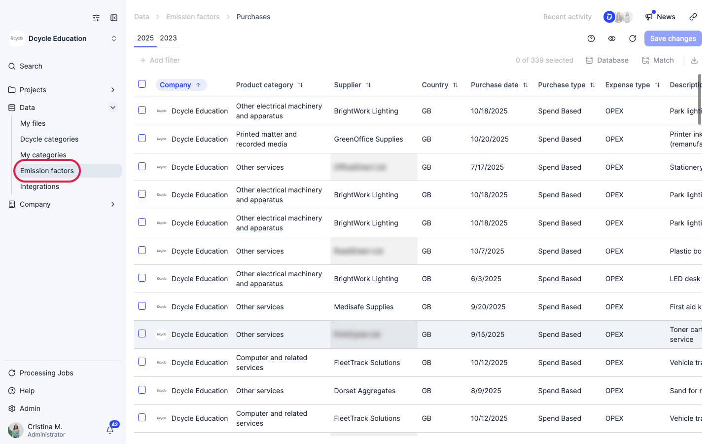Open My categories in sidebar
The height and width of the screenshot is (444, 710).
(x=43, y=155)
